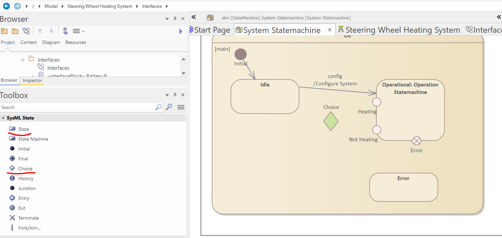Click the Exit point tool

tap(22, 208)
